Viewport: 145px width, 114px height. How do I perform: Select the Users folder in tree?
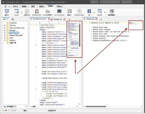pyautogui.click(x=11, y=38)
